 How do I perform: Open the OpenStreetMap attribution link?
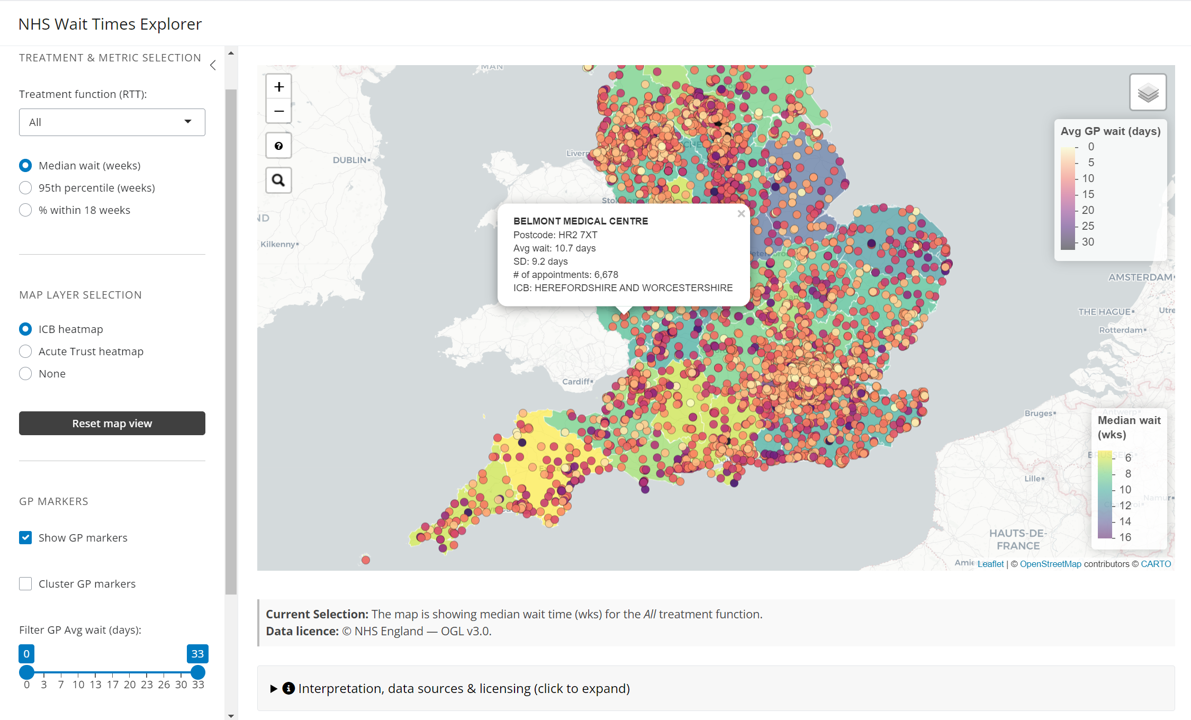point(1050,564)
